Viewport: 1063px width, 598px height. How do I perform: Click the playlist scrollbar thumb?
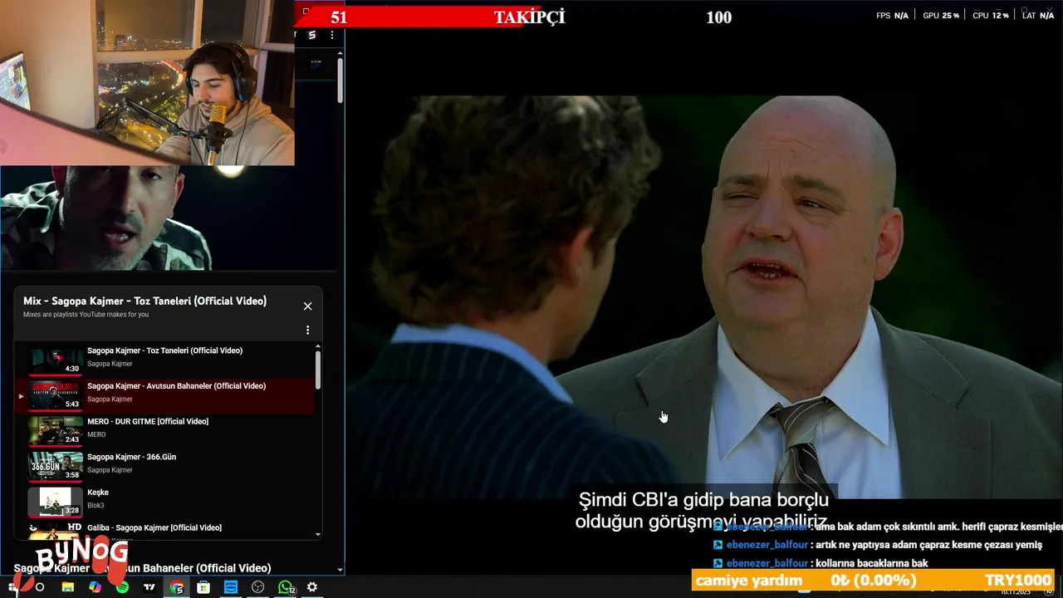(x=318, y=370)
